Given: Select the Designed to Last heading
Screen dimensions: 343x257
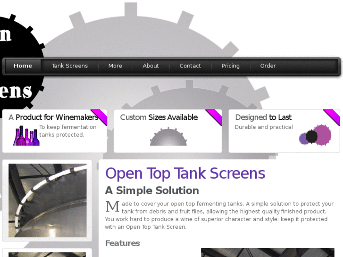Looking at the screenshot, I should [x=263, y=117].
